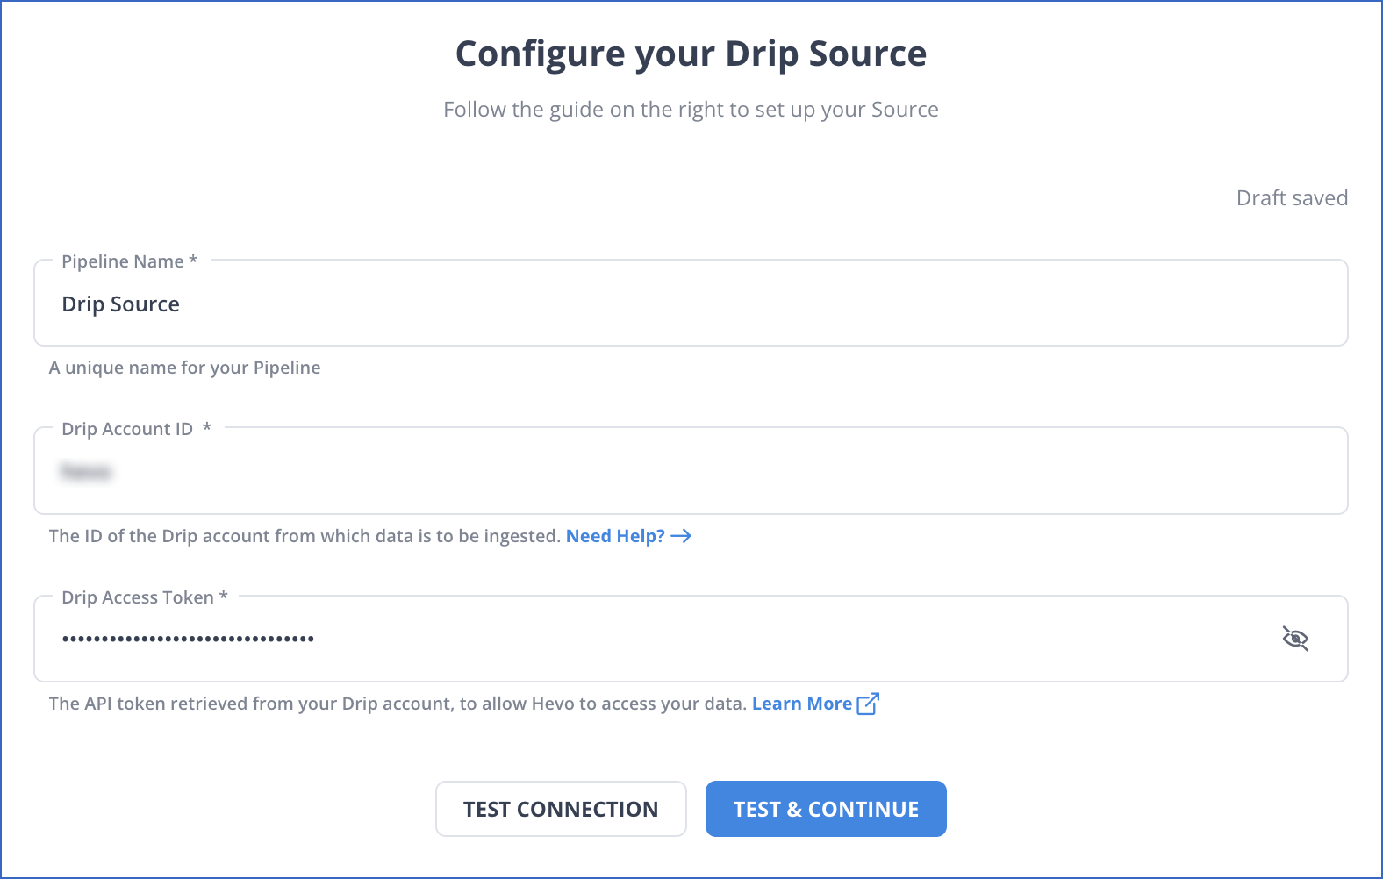Click 'The API token retrieved from your Drip account' hint
The width and height of the screenshot is (1383, 879).
pos(398,704)
